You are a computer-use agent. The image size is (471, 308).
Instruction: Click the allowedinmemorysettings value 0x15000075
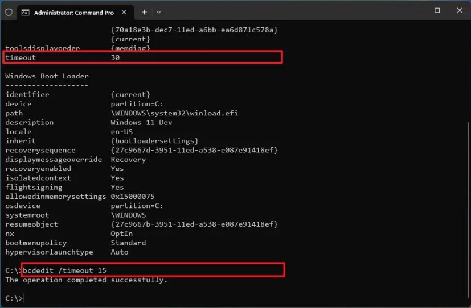(x=133, y=196)
